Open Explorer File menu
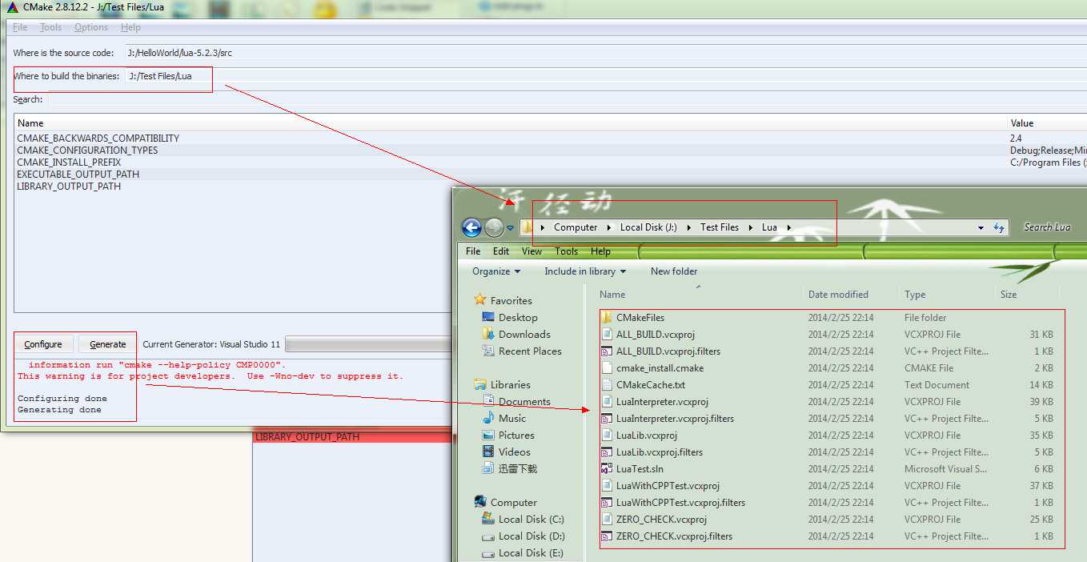 [474, 251]
